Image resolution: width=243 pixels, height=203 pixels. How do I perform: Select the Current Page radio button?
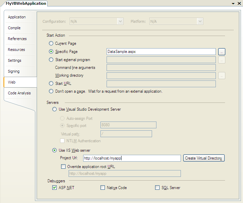pyautogui.click(x=51, y=43)
